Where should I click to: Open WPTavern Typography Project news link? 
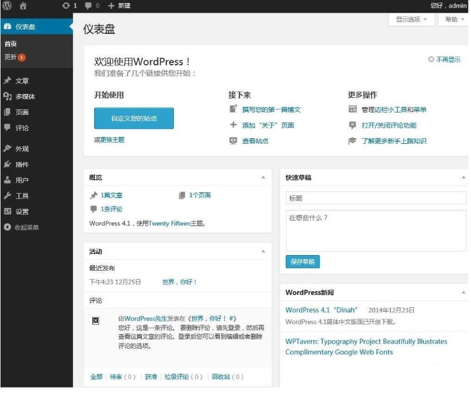(x=366, y=347)
